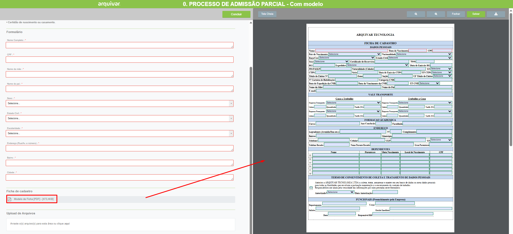Image resolution: width=513 pixels, height=234 pixels.
Task: Click the Concluir button
Action: [x=236, y=14]
